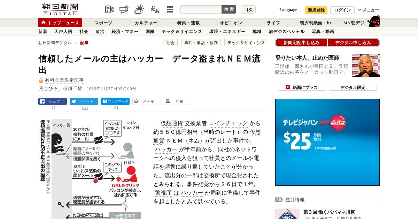
Task: Click テック&サイエンス category tag above headline
Action: coord(246,43)
